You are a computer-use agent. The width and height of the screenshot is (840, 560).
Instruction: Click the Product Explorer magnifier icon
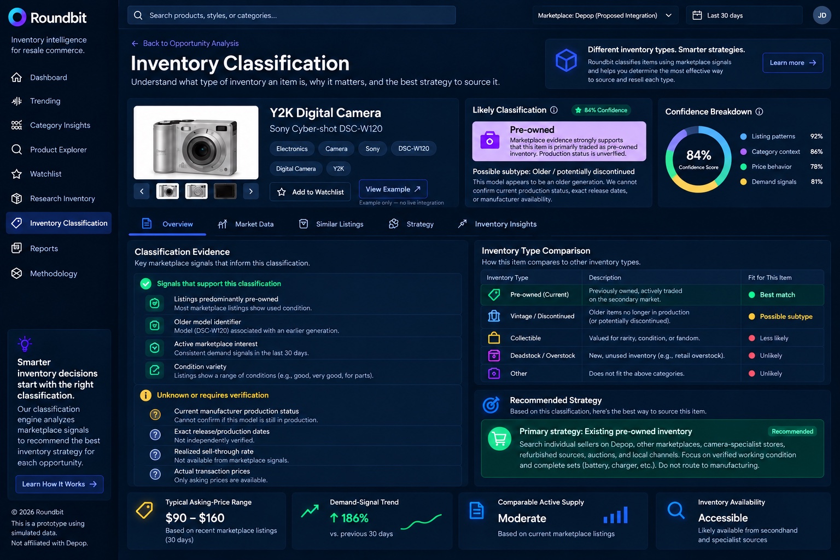pos(17,149)
